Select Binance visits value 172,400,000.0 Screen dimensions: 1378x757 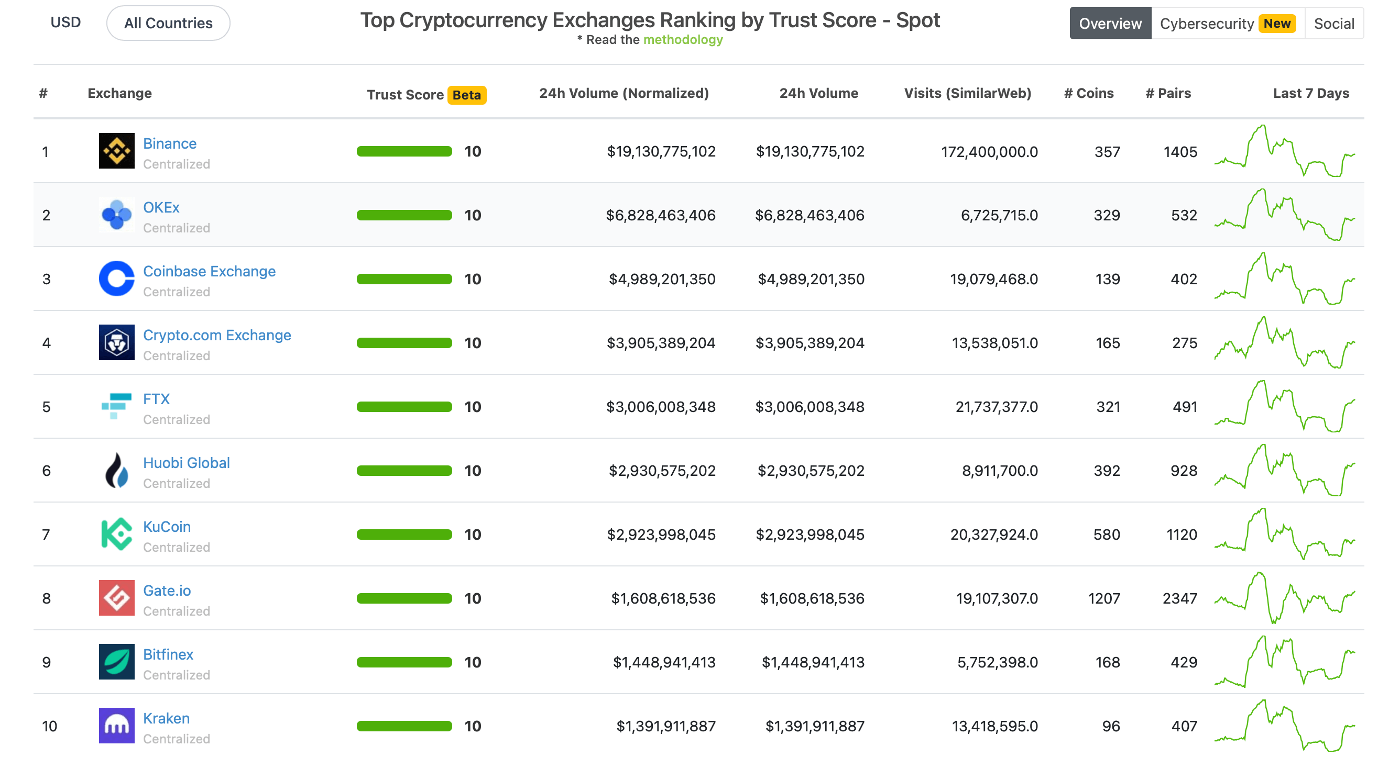989,152
